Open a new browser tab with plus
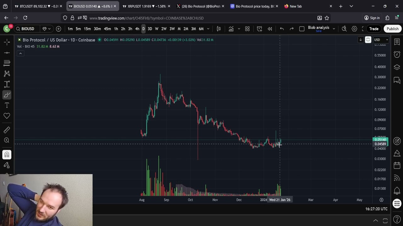The image size is (403, 226). 341,6
